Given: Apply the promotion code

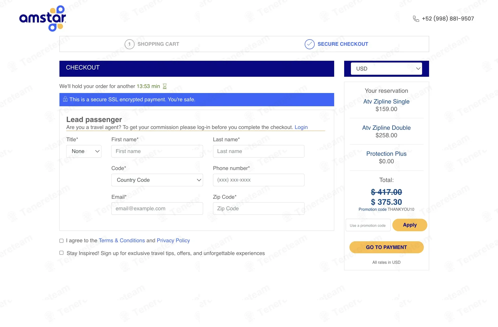Looking at the screenshot, I should coord(410,225).
